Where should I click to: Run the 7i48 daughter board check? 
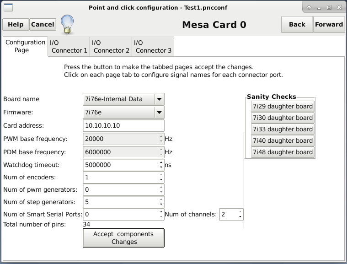coord(283,152)
